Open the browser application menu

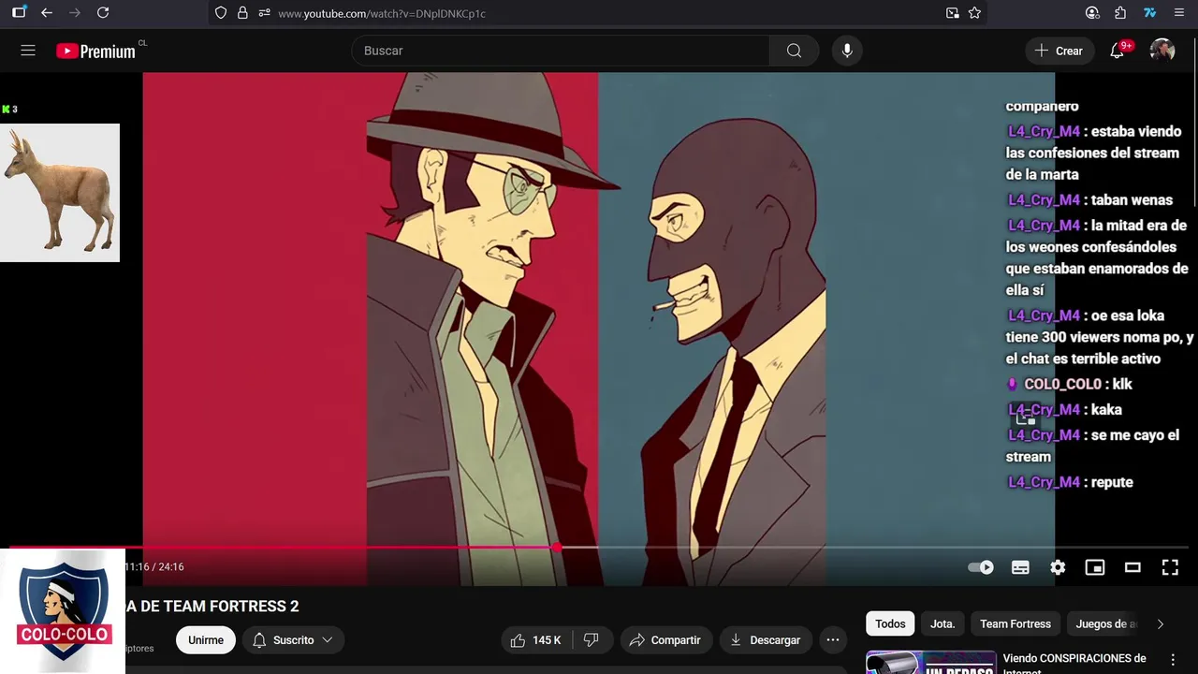click(1178, 13)
